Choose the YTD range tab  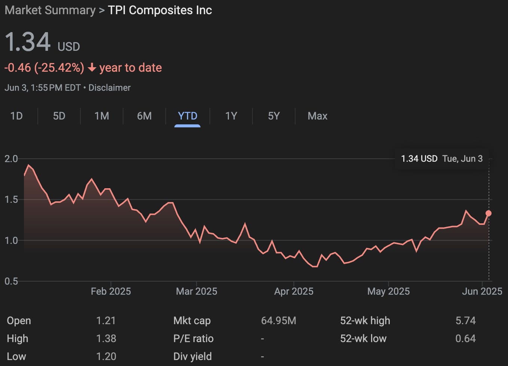click(187, 116)
